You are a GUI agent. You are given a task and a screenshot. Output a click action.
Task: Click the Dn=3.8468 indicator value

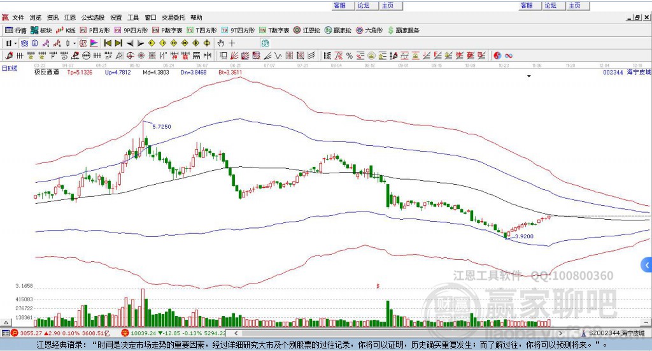pyautogui.click(x=194, y=72)
